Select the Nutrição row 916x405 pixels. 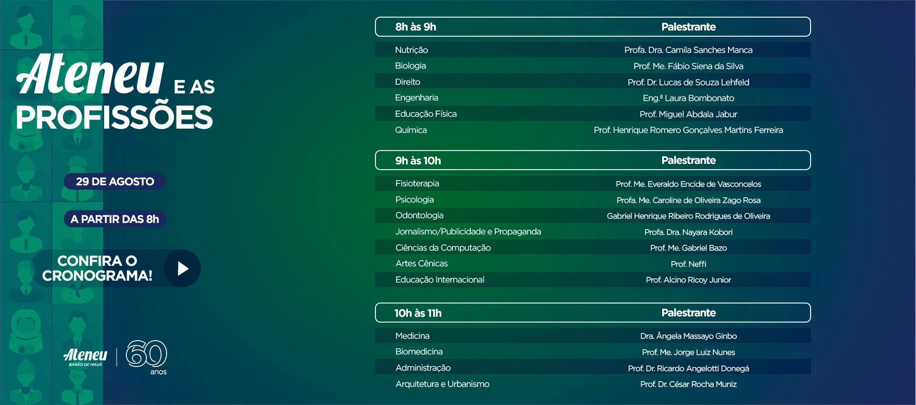point(593,50)
